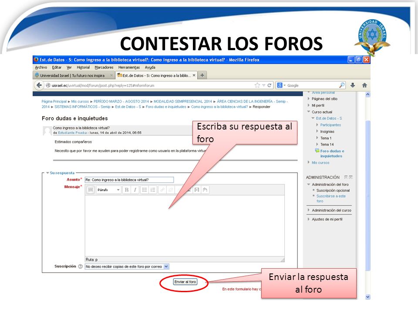Viewport: 418px width, 314px height.
Task: Open the Página Principal breadcrumb link
Action: coord(54,102)
